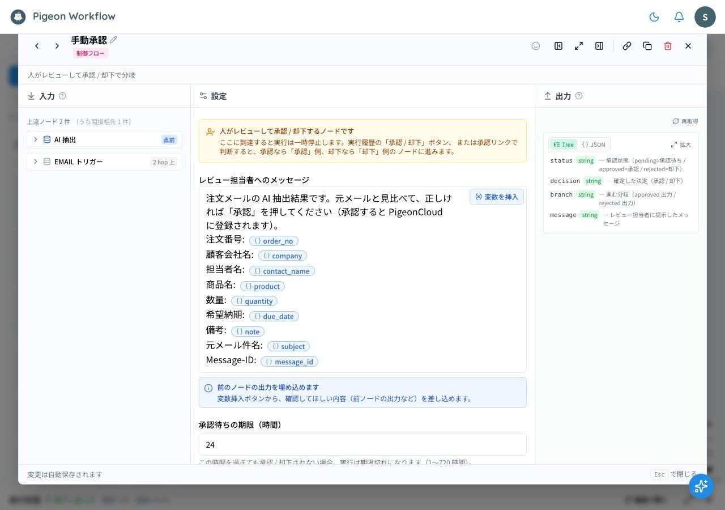725x510 pixels.
Task: Click the 直前 badge on AI 抽出
Action: coord(169,140)
